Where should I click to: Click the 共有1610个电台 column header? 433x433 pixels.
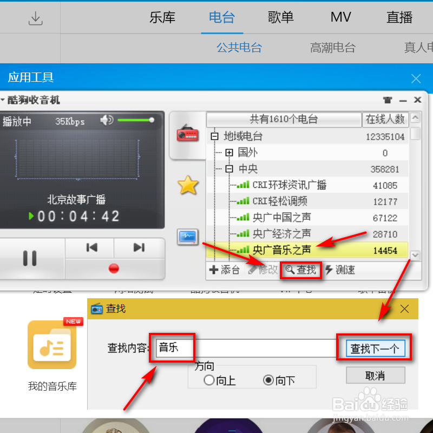coord(284,119)
